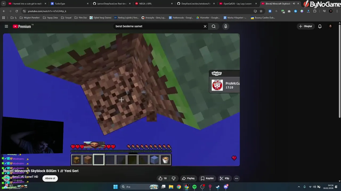The image size is (341, 191).
Task: Click the Oluştur create button
Action: 305,26
